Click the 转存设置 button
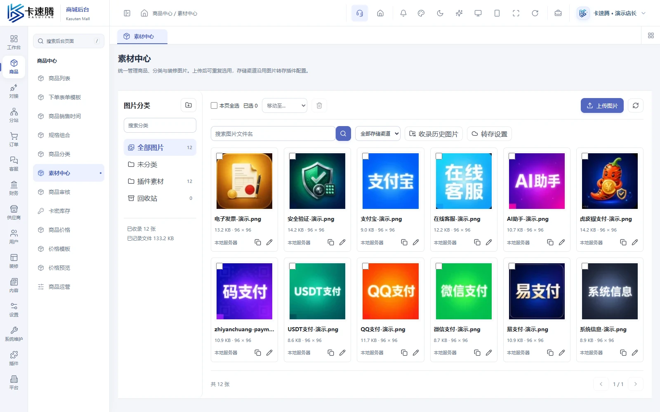The image size is (660, 412). pyautogui.click(x=489, y=134)
